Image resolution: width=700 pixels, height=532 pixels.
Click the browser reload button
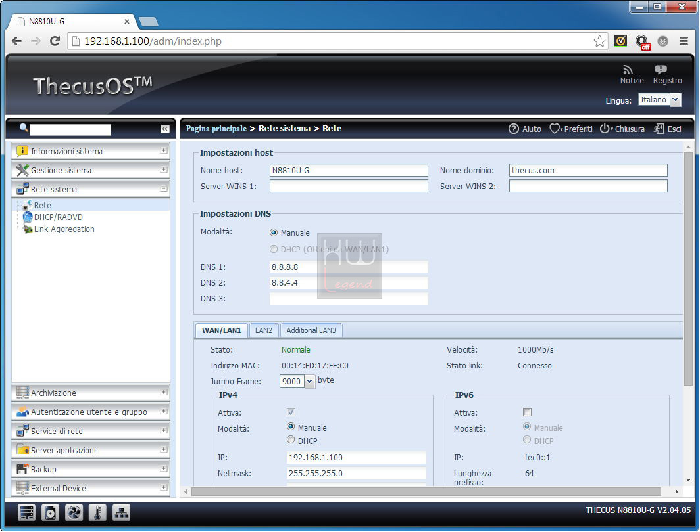[55, 41]
